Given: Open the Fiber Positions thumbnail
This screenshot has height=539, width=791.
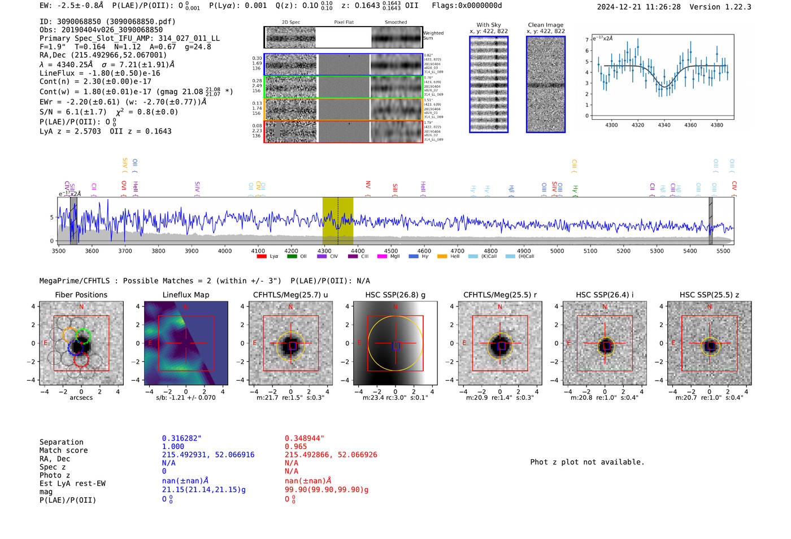Looking at the screenshot, I should [81, 343].
